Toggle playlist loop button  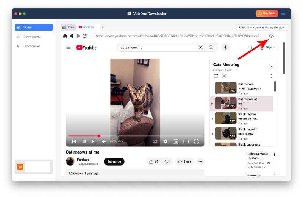(x=216, y=76)
